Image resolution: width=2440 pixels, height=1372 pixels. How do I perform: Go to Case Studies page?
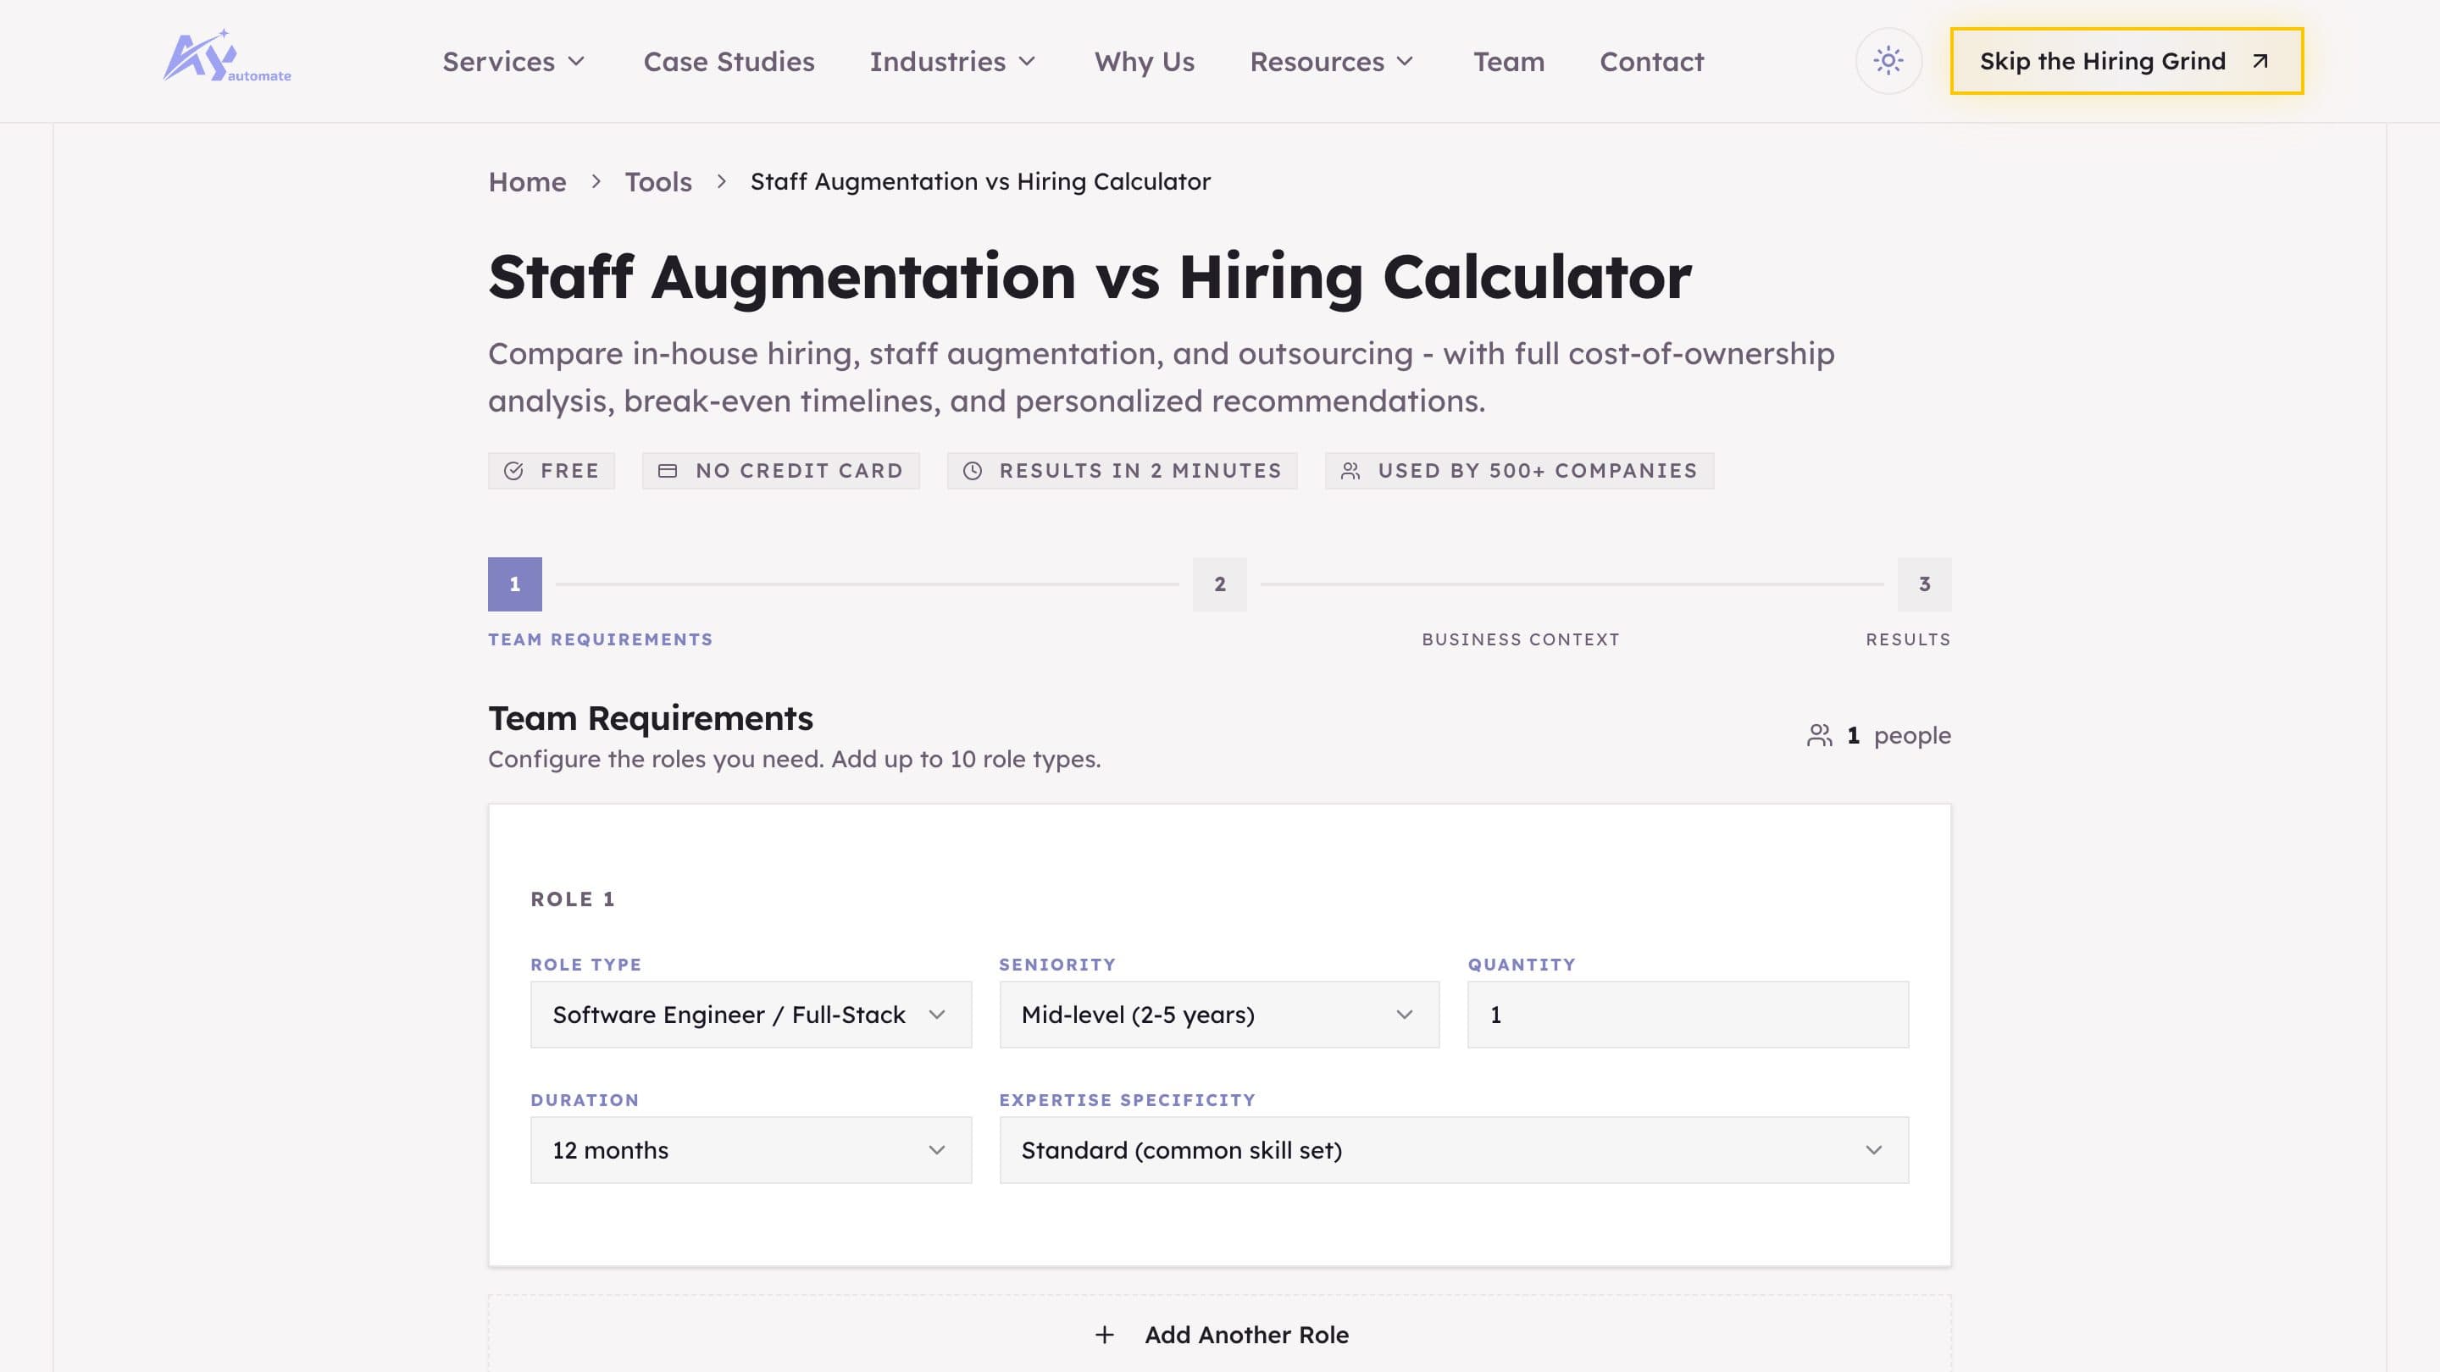click(x=729, y=62)
